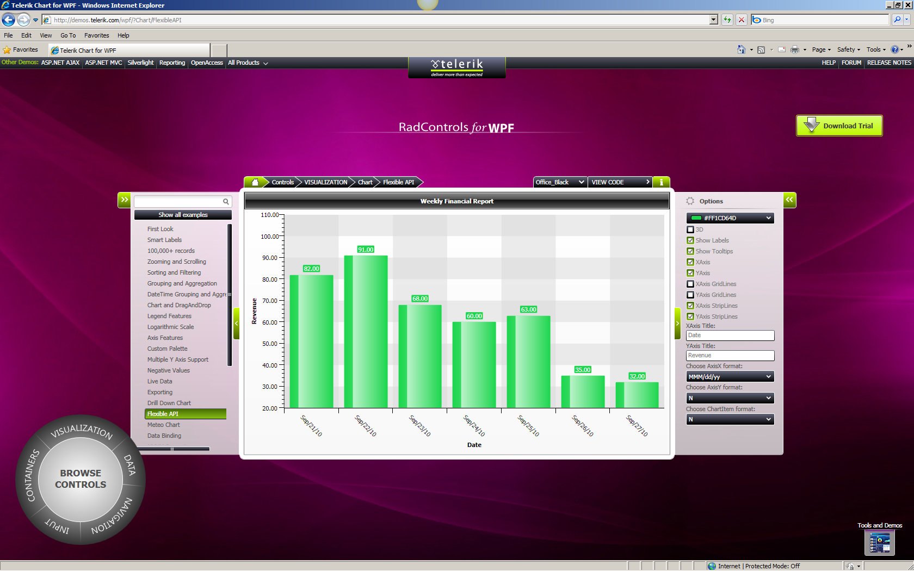Open the Choose AxisY format dropdown

pos(730,398)
